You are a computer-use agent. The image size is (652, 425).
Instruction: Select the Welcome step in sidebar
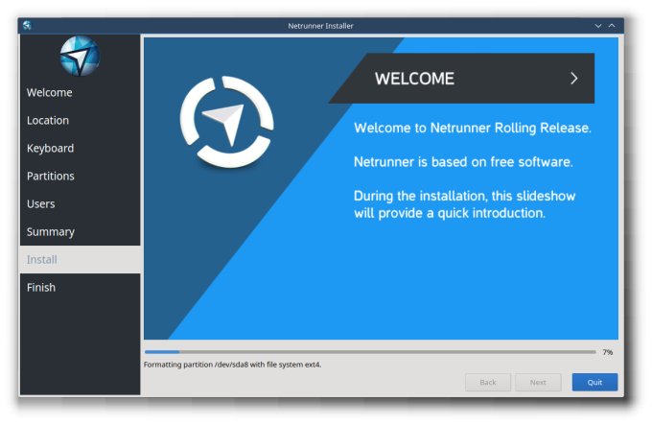80,92
